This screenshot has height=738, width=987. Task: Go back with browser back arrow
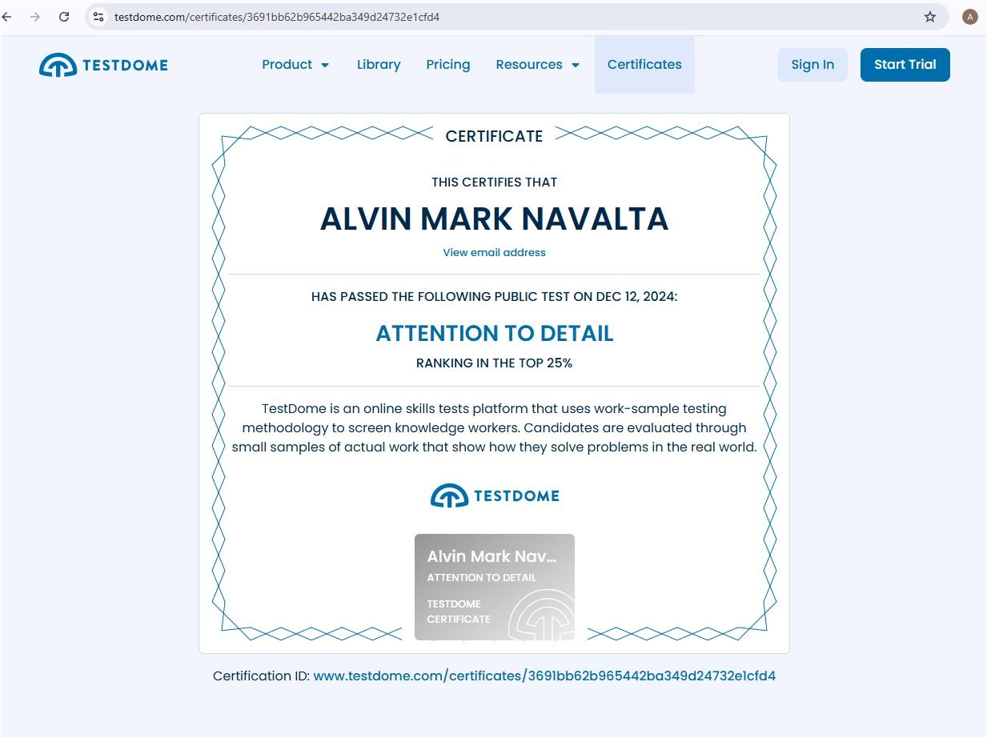[x=7, y=17]
